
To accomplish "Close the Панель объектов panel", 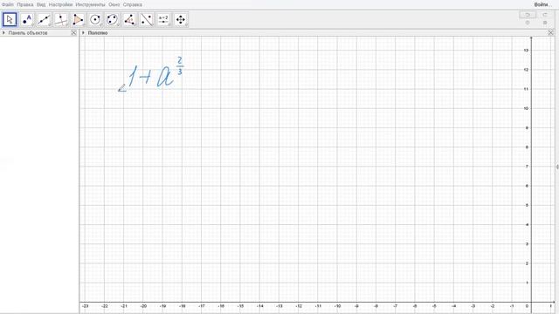I will point(73,33).
